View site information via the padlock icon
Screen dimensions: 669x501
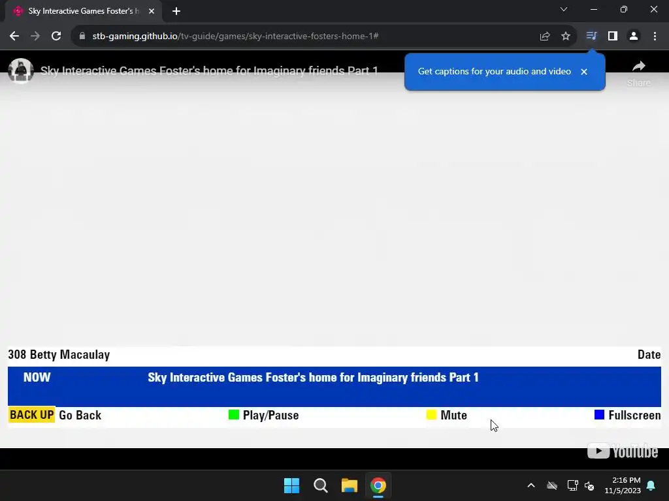coord(82,37)
